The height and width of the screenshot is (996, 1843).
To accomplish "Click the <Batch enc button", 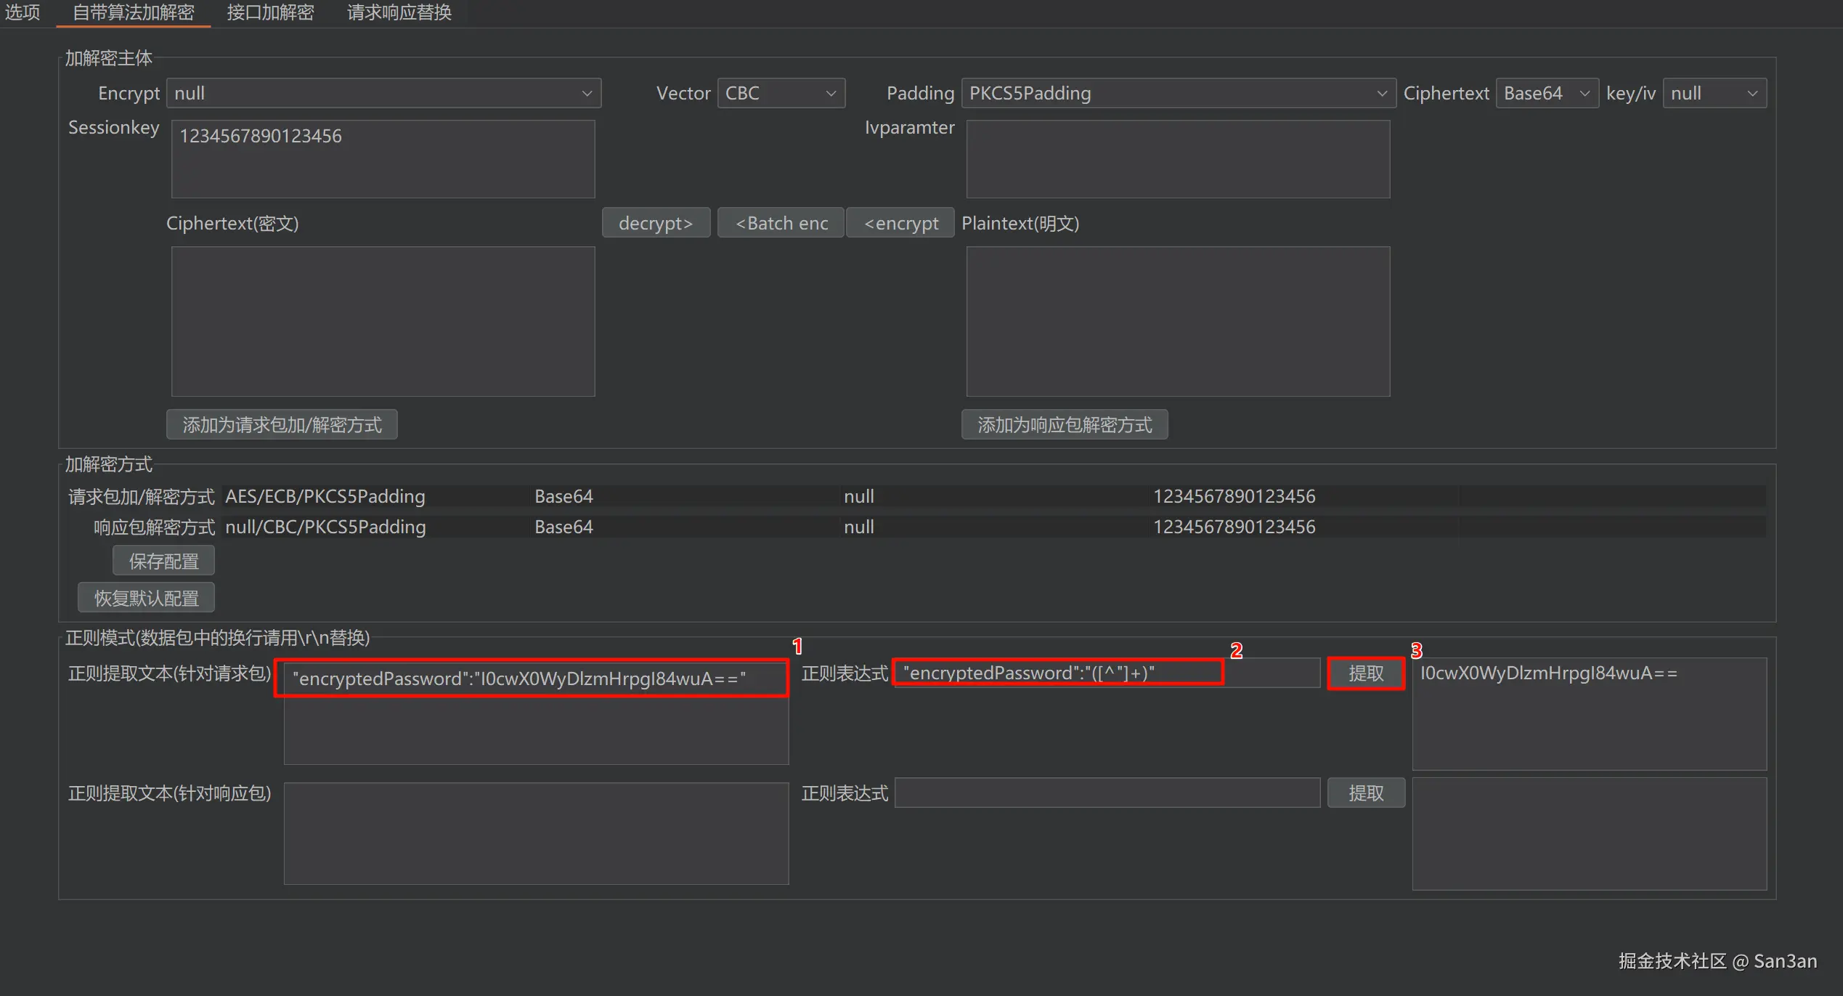I will (781, 223).
